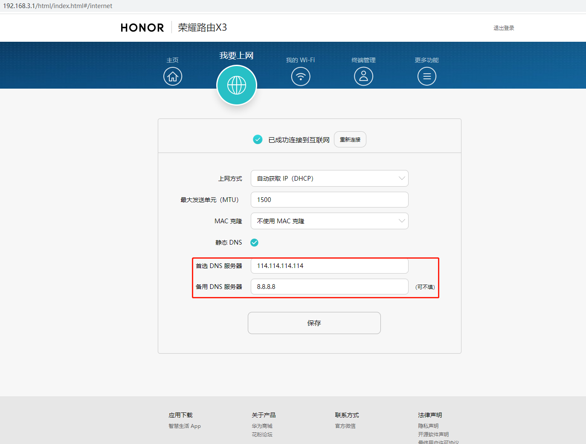Click the (可不填) hint text
The image size is (586, 444).
point(425,287)
